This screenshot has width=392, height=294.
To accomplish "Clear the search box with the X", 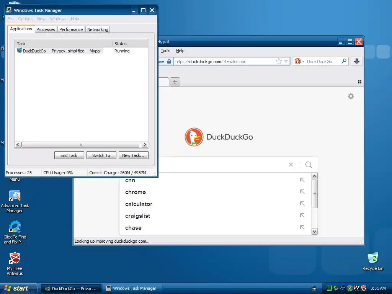I will pos(291,165).
